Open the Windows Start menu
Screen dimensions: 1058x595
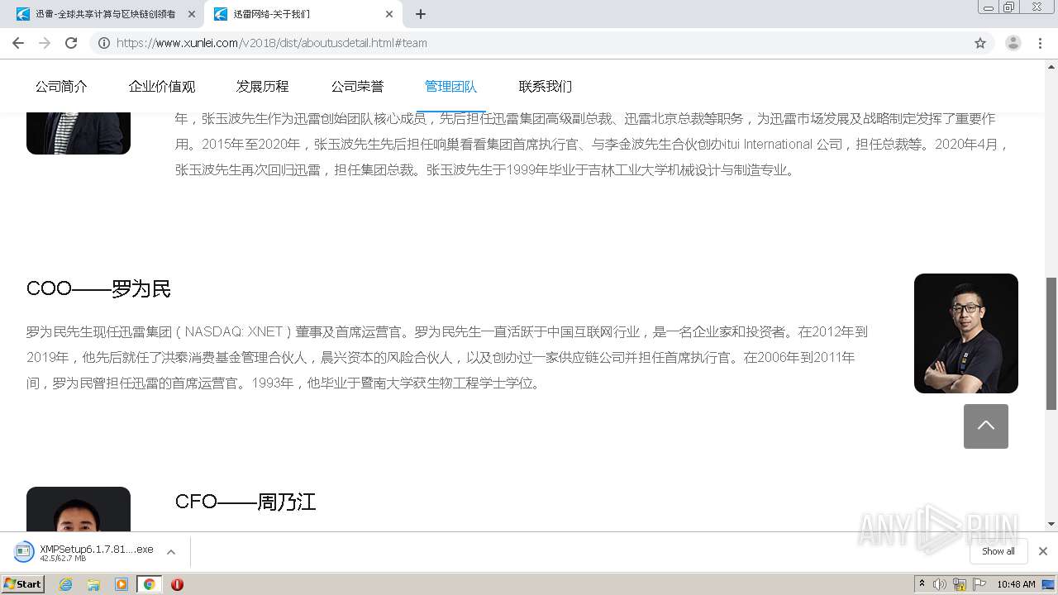[x=23, y=583]
